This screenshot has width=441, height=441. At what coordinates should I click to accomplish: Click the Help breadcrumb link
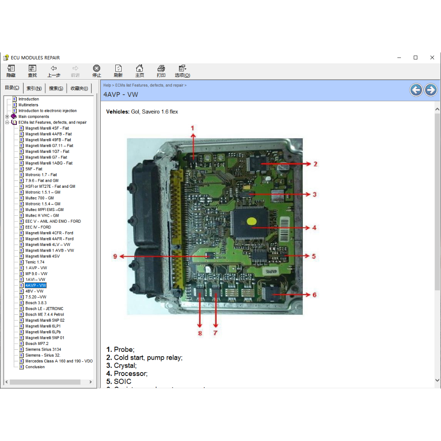tap(107, 85)
